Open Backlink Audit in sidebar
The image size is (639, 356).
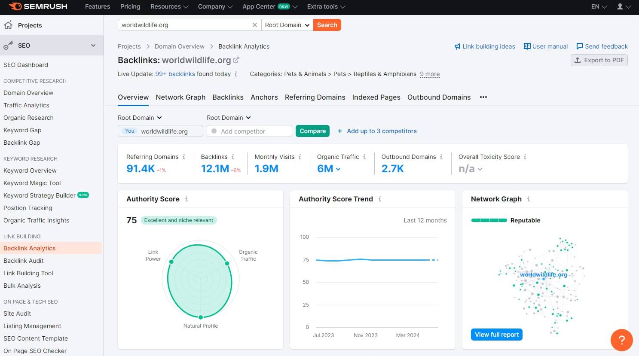[x=24, y=261]
